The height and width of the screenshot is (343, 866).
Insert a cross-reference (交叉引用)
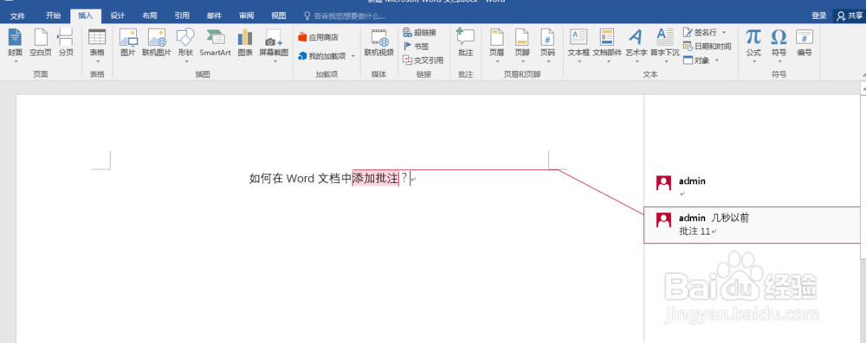(x=423, y=60)
